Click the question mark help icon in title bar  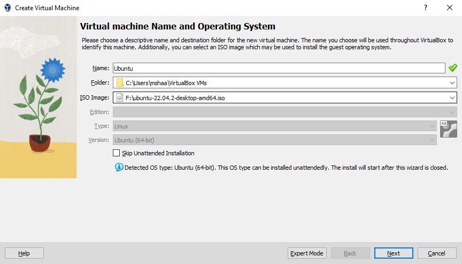click(x=426, y=7)
